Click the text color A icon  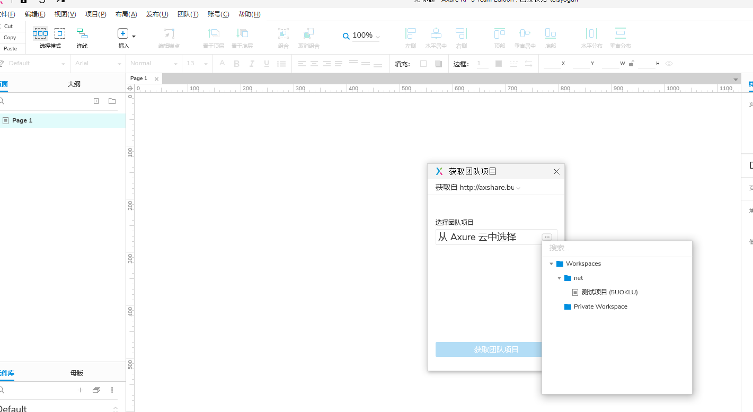coord(222,64)
